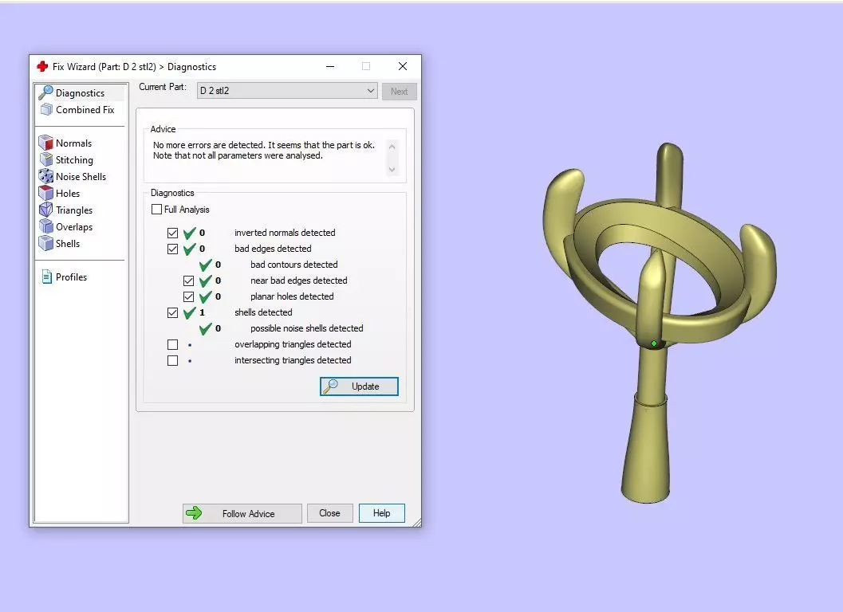Click the Help button
843x612 pixels.
click(382, 513)
